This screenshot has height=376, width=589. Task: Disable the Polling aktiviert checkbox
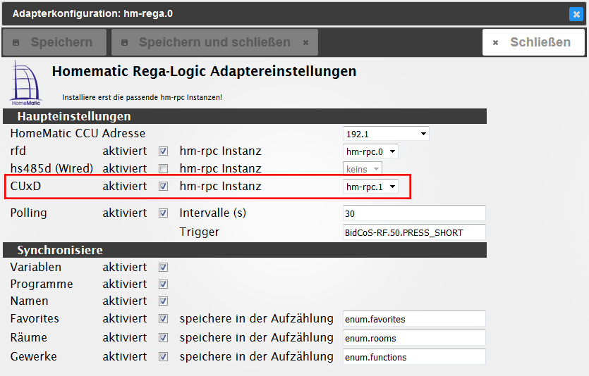(163, 213)
